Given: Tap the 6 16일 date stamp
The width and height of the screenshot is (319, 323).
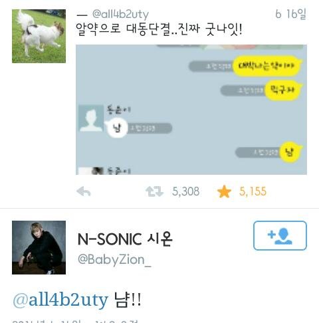Looking at the screenshot, I should pos(290,14).
